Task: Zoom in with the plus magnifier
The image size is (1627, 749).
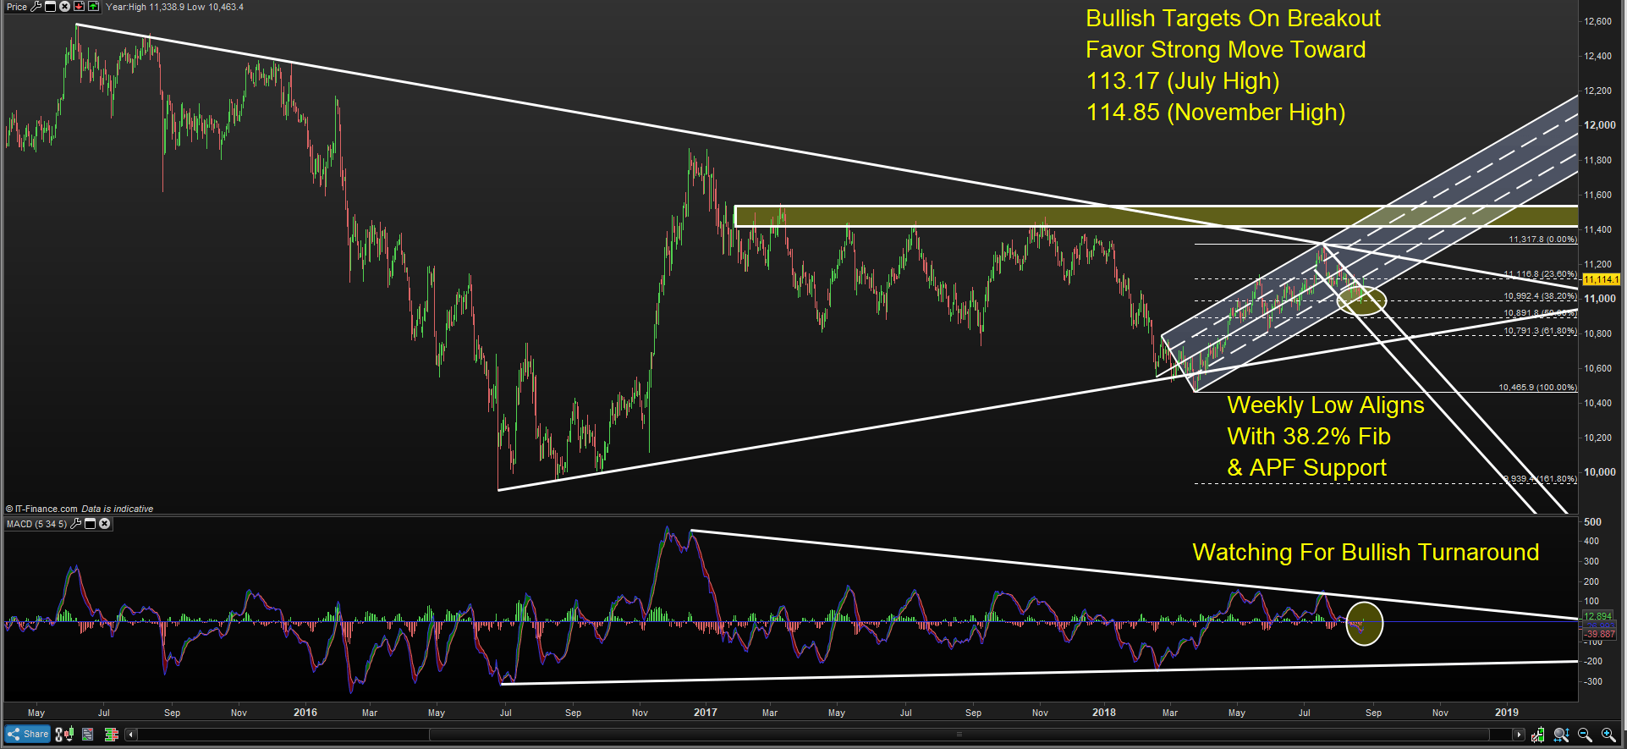Action: click(1608, 735)
